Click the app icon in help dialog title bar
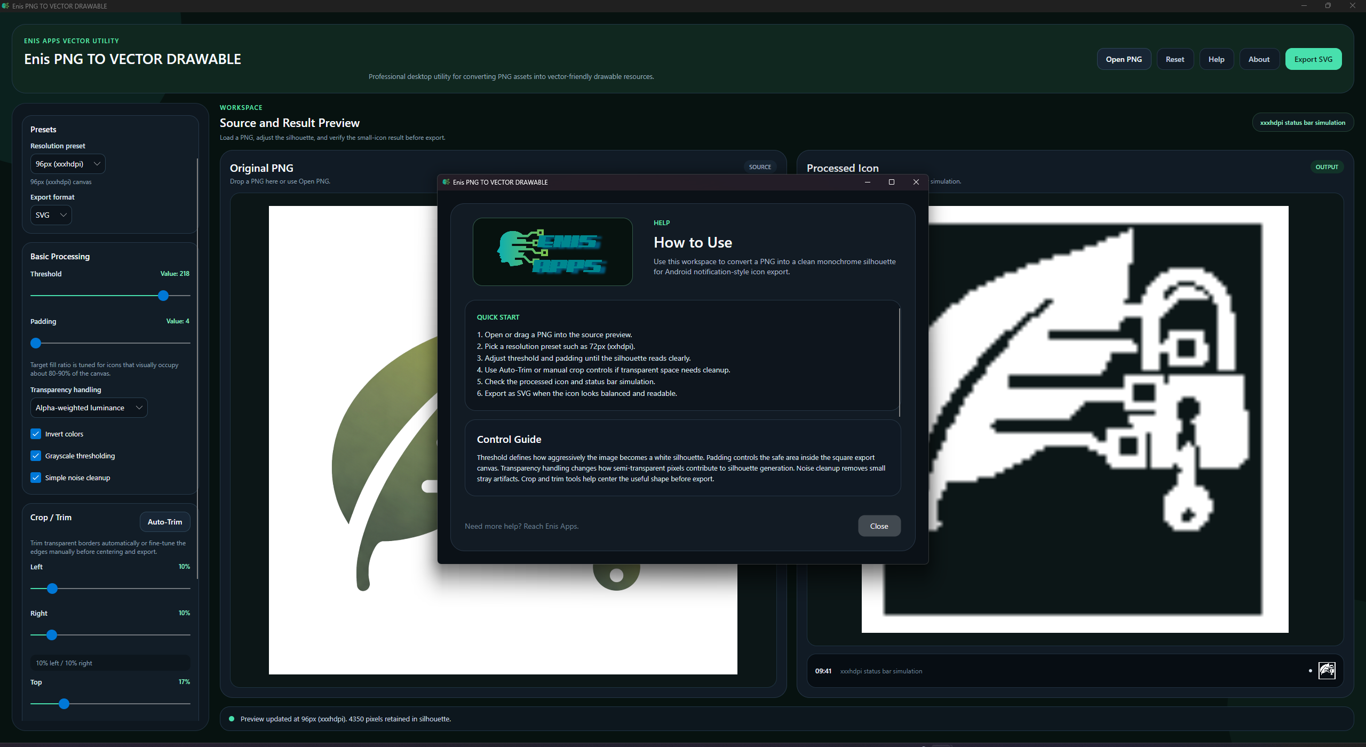 446,182
